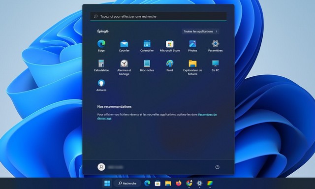
Task: Launch Firefox from the taskbar
Action: [x=178, y=183]
